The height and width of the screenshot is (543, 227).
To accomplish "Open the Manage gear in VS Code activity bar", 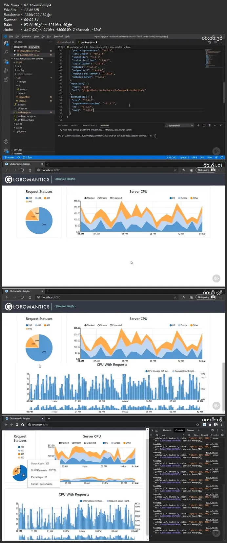I will coord(6,151).
